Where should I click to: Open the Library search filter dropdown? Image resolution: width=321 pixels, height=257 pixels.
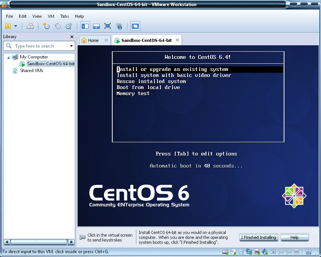(x=71, y=46)
